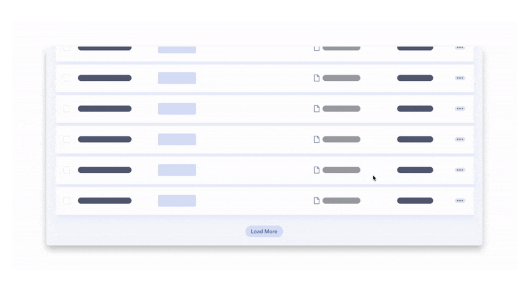
Task: Expand the three-dots menu in the third fully visible row
Action: [x=460, y=139]
